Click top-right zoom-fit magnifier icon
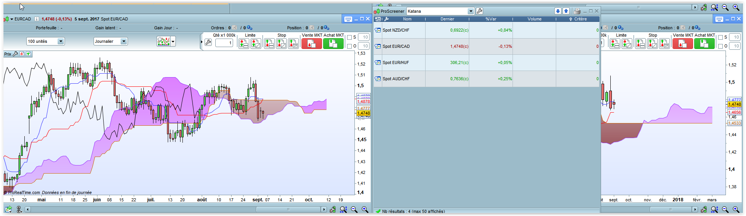This screenshot has width=746, height=216. point(714,7)
